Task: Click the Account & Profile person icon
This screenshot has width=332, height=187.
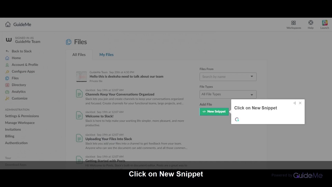Action: click(7, 65)
